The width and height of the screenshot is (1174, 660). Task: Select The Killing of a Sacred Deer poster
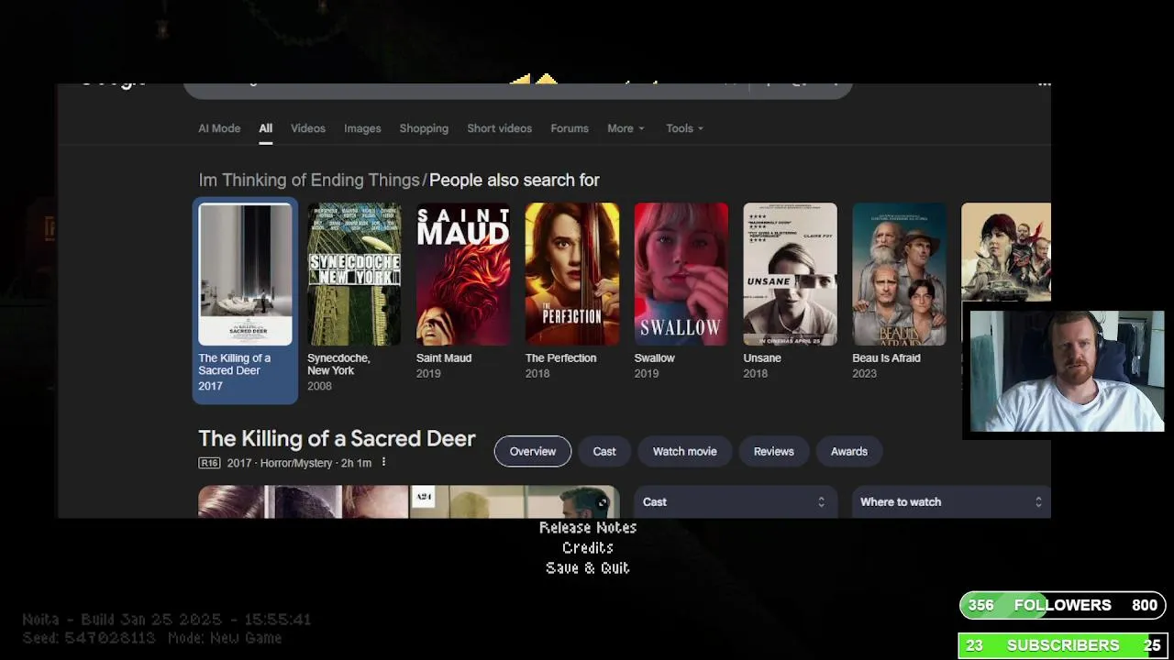point(245,274)
